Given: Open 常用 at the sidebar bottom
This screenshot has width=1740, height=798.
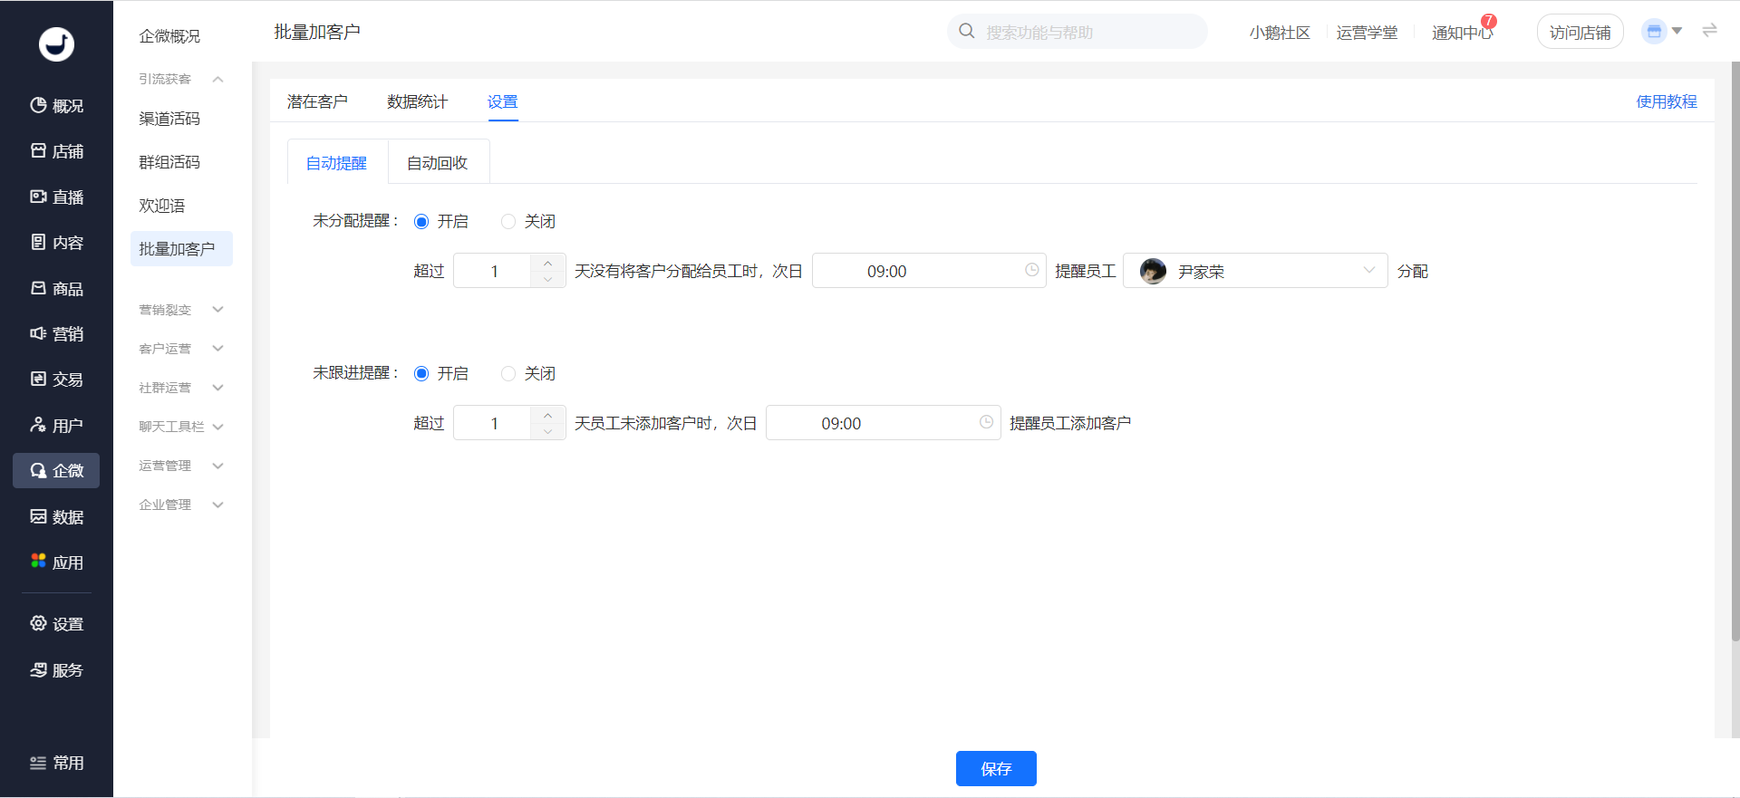Looking at the screenshot, I should click(x=56, y=763).
